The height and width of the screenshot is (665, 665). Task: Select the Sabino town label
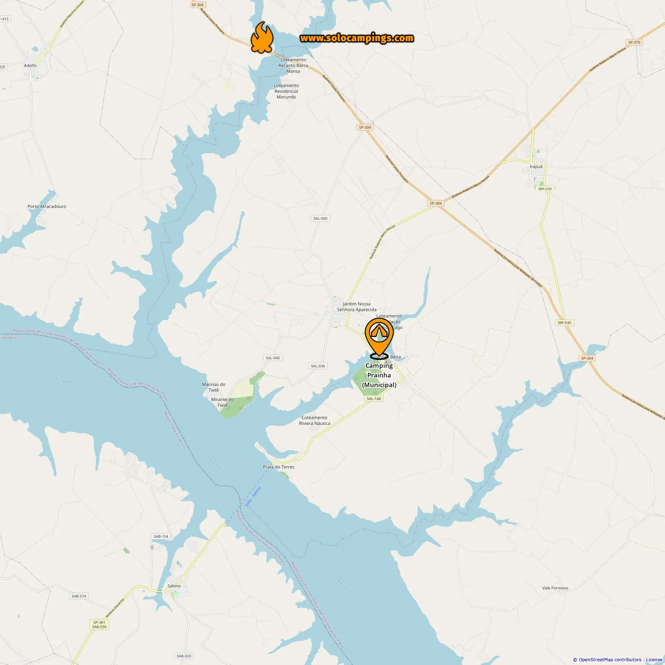(x=174, y=586)
